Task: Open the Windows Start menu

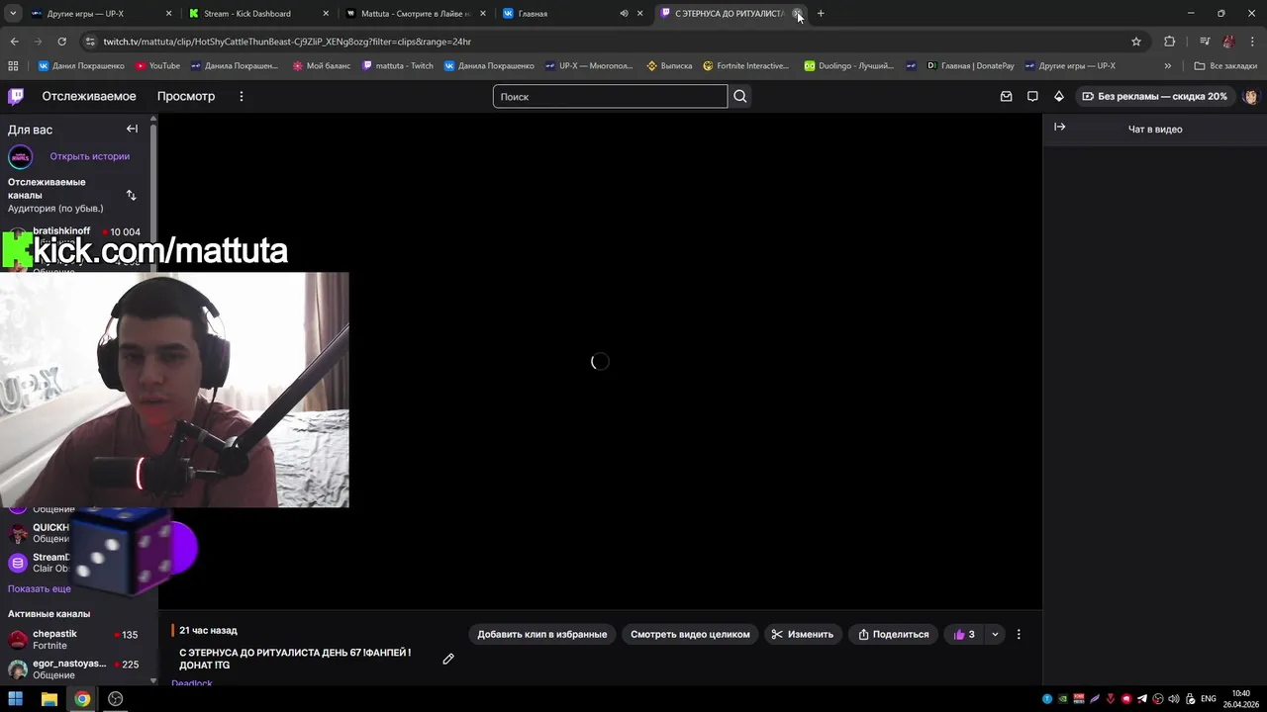Action: [16, 699]
